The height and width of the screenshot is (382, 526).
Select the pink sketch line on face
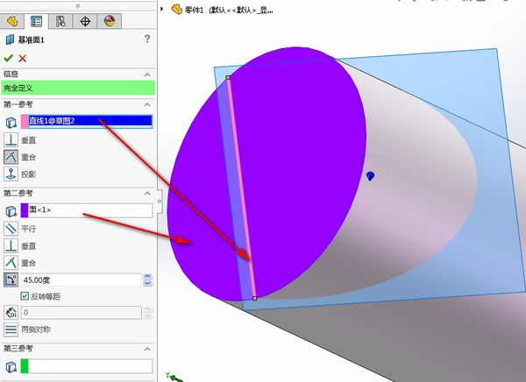(242, 187)
